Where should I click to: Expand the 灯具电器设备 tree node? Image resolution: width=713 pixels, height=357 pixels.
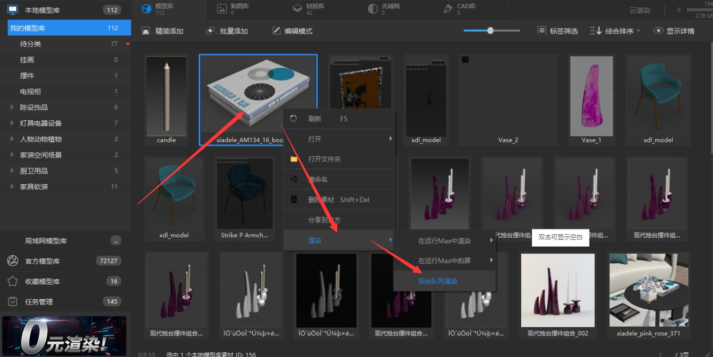(x=13, y=123)
